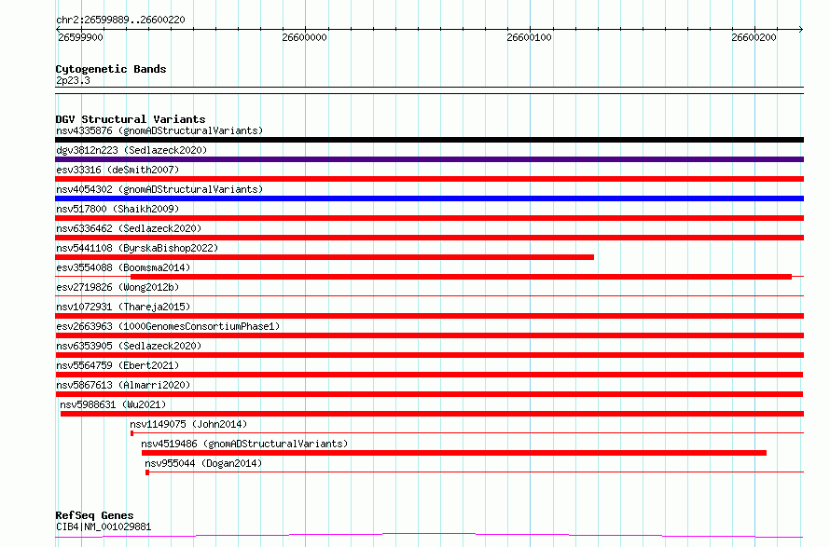Click the Cytogenetic Bands track title

[111, 69]
